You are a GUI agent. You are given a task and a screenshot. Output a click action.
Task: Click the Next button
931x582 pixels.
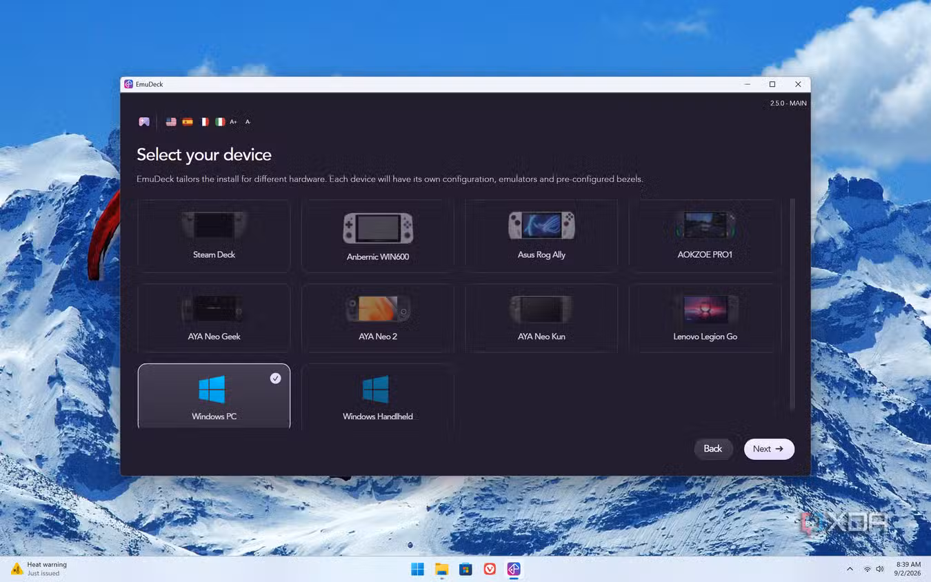[769, 449]
